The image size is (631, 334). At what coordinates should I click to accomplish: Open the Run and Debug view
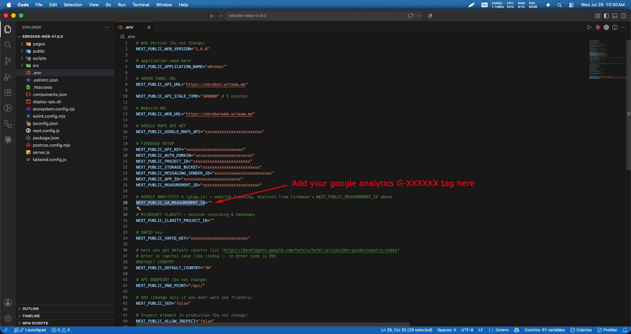coord(8,77)
